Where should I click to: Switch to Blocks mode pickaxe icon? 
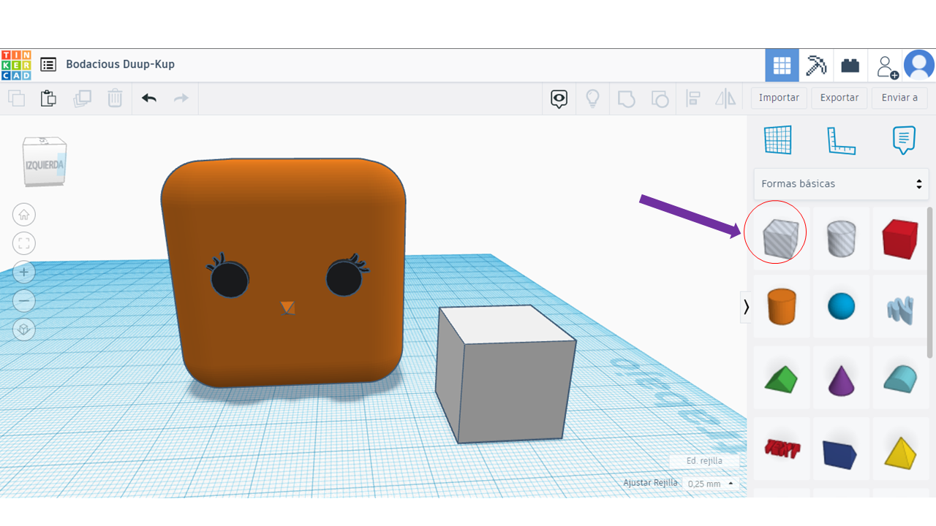click(x=816, y=66)
